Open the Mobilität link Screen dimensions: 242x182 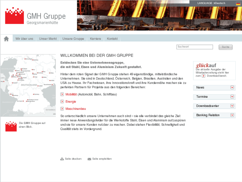click(x=71, y=94)
